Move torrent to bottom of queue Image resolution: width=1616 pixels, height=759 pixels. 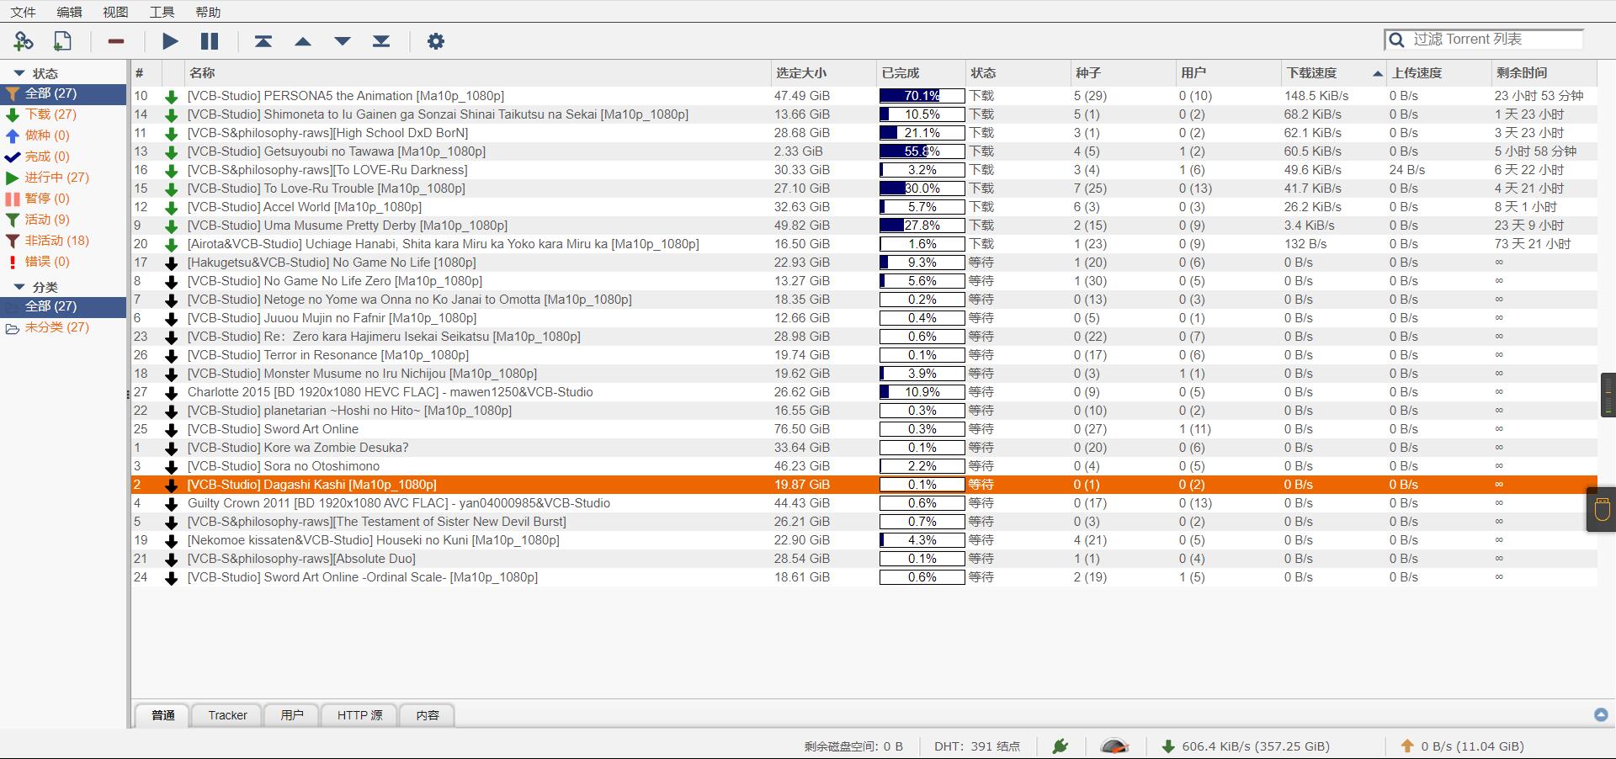point(381,40)
